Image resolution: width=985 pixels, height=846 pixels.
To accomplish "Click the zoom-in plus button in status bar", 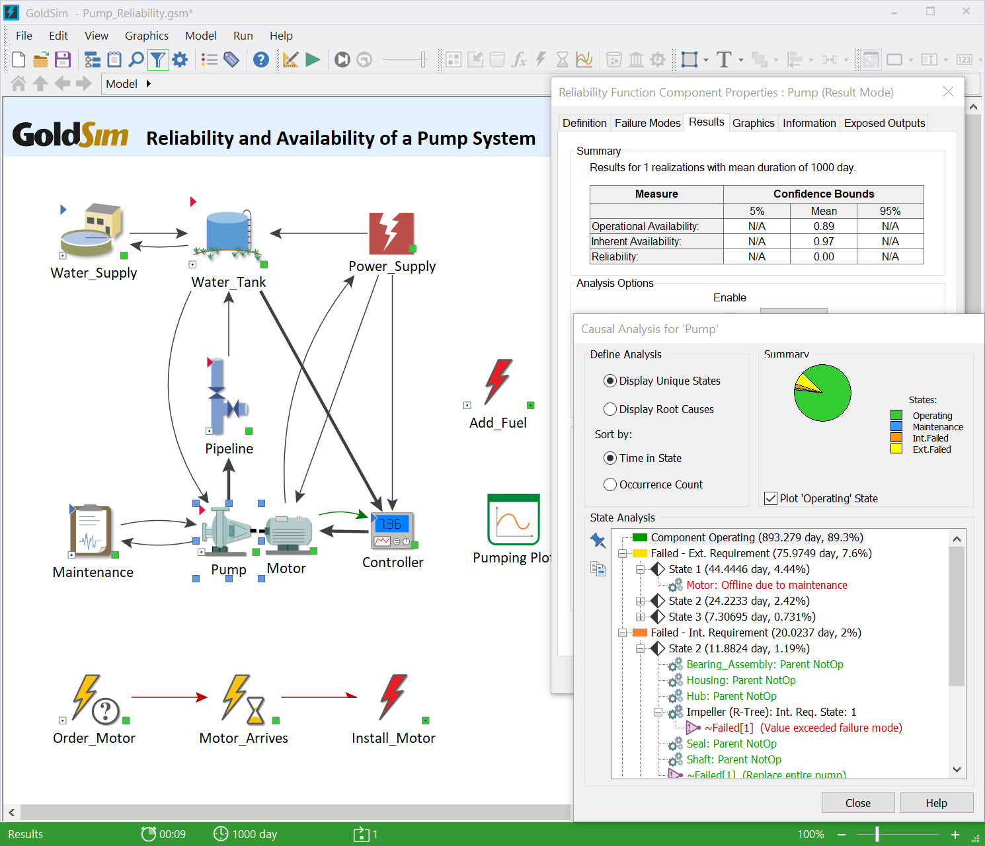I will pyautogui.click(x=955, y=834).
